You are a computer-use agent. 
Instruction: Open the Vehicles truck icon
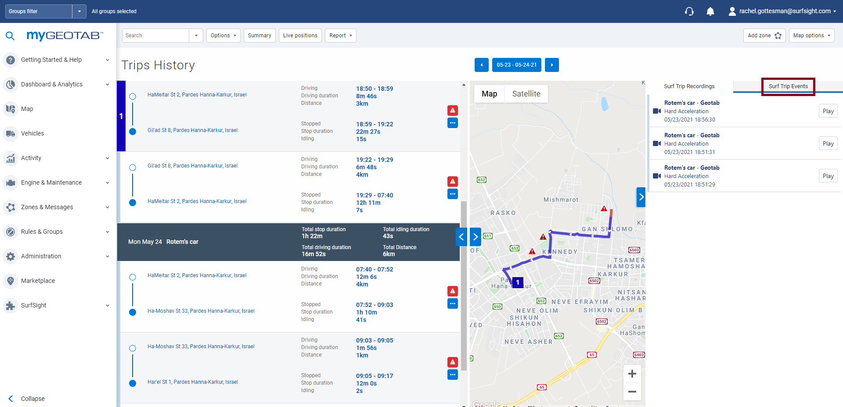click(x=11, y=133)
